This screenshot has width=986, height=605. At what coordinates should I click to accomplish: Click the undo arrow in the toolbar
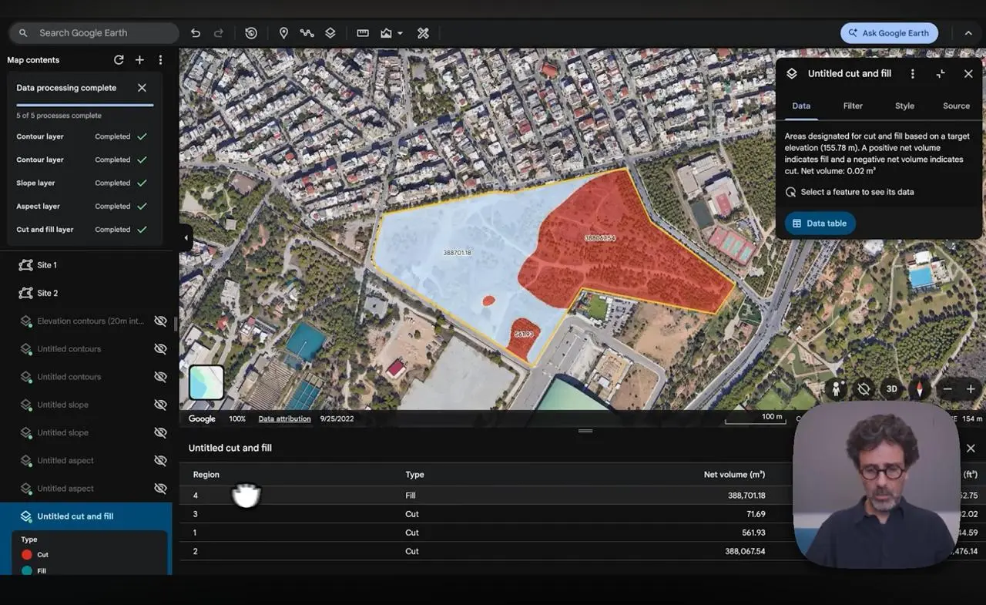[196, 33]
